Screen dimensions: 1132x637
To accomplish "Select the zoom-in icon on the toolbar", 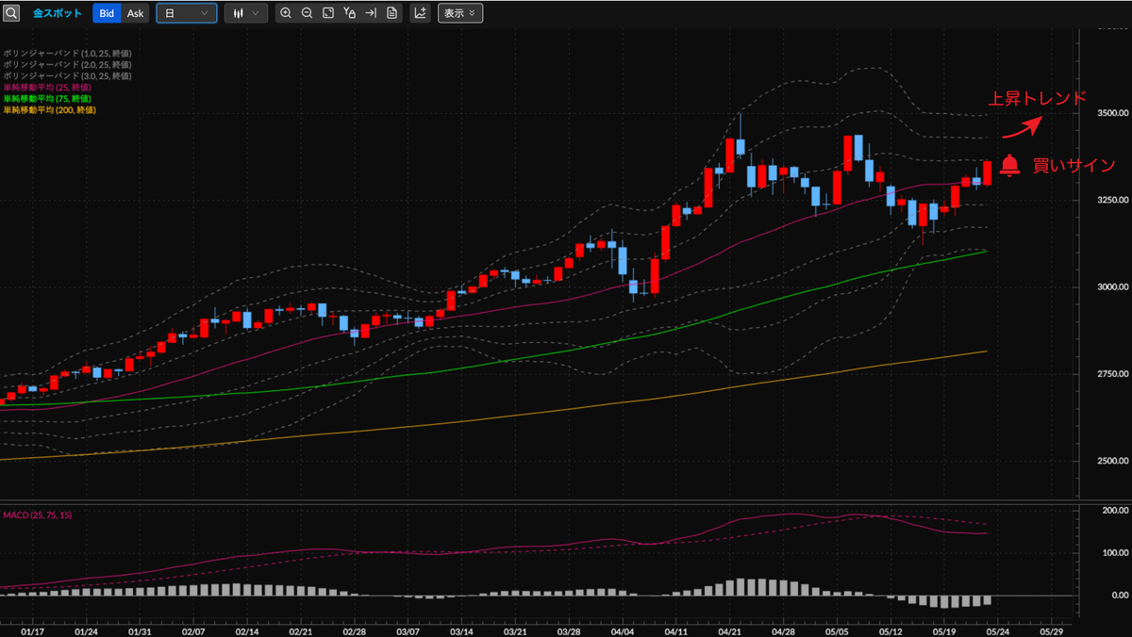I will click(286, 13).
